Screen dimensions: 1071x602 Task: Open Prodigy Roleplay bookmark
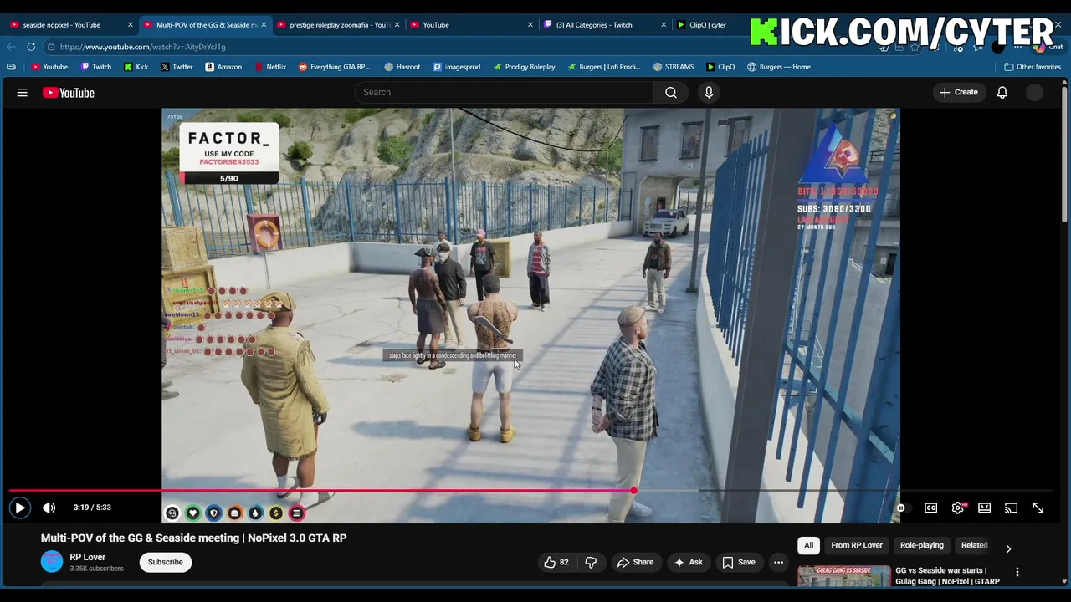tap(524, 67)
